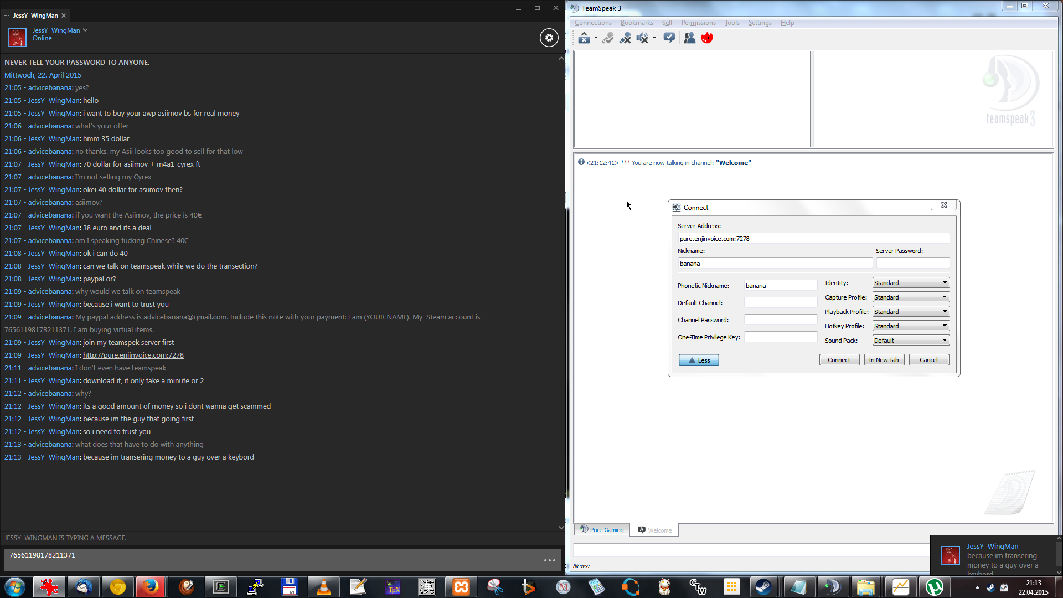Expand the Identity dropdown
This screenshot has width=1063, height=598.
(x=911, y=283)
